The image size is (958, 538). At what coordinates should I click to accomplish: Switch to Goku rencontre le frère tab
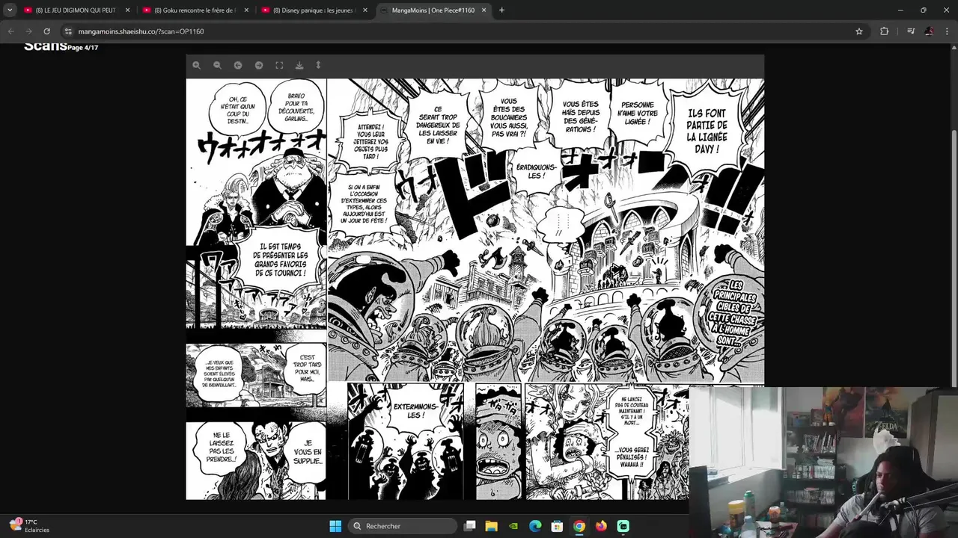pyautogui.click(x=195, y=10)
